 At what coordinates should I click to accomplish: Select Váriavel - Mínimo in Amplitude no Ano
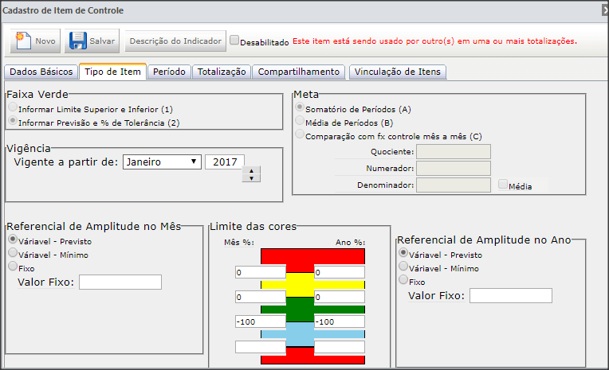pyautogui.click(x=403, y=266)
